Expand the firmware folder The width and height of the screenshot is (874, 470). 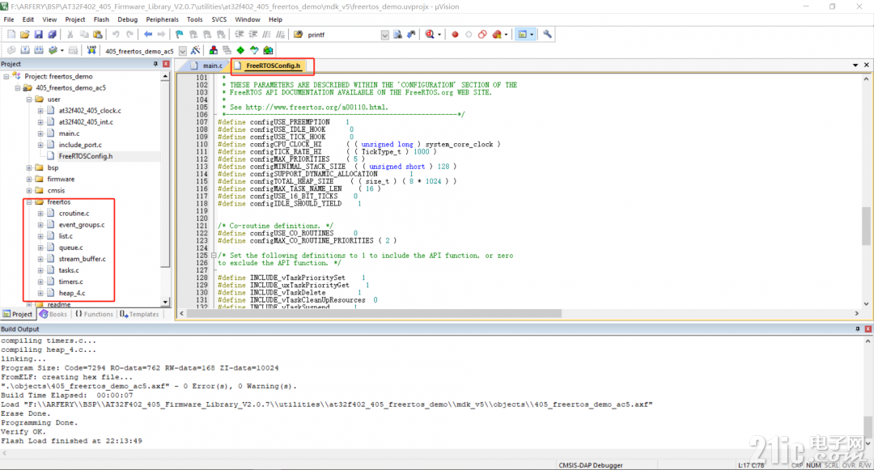29,180
